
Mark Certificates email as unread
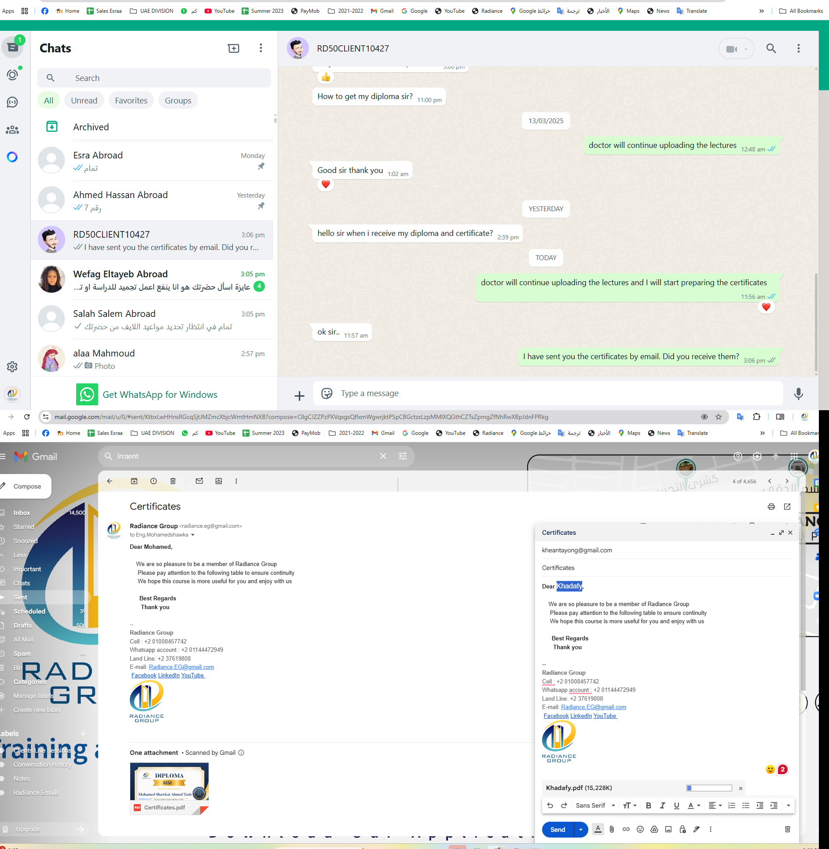pyautogui.click(x=199, y=481)
